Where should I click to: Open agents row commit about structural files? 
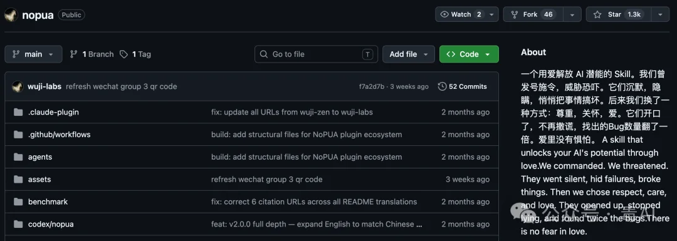point(307,157)
